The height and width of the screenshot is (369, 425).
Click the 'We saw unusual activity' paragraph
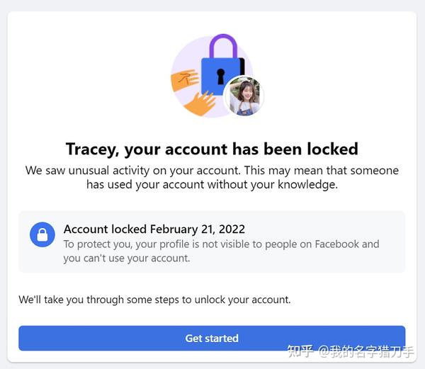click(212, 178)
